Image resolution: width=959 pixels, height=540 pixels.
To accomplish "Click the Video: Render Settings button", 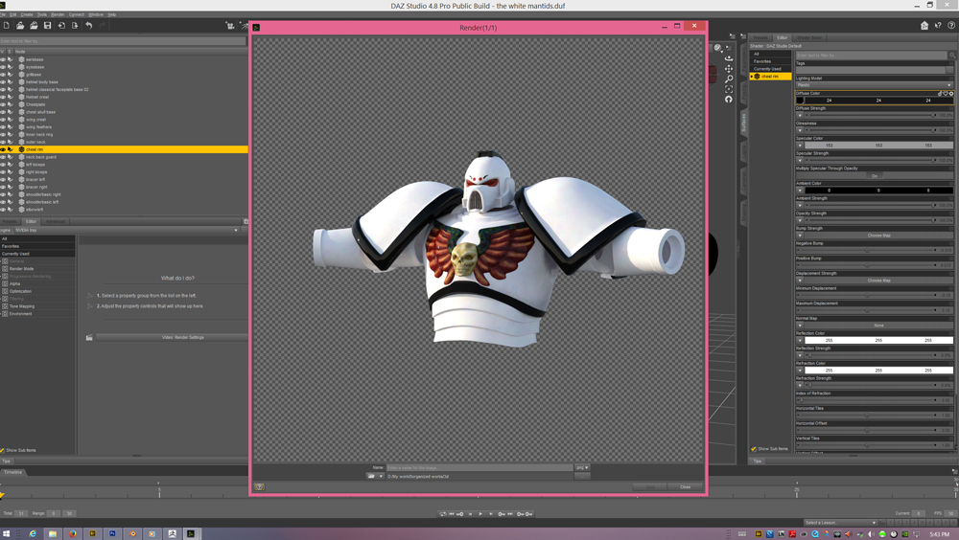I will point(182,337).
